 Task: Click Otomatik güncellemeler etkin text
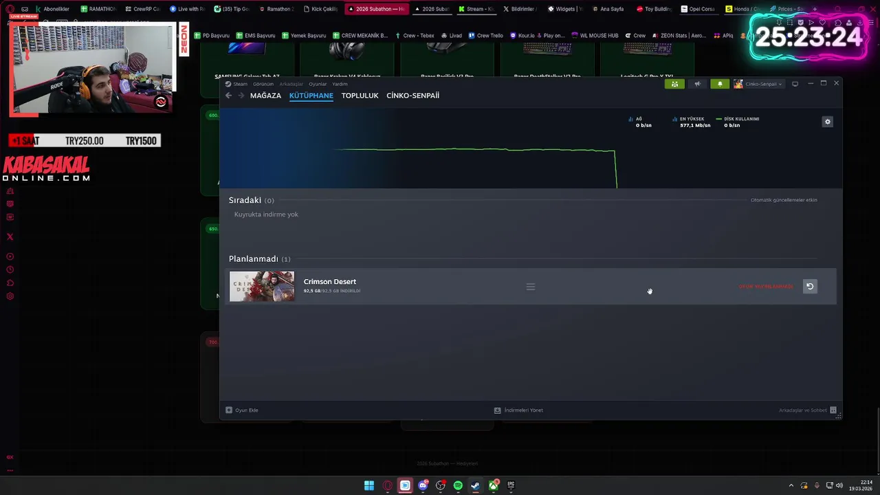pos(784,200)
